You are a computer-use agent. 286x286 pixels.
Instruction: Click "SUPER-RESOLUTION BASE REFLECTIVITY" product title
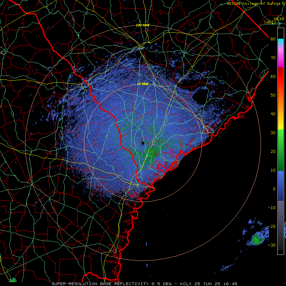pyautogui.click(x=100, y=284)
